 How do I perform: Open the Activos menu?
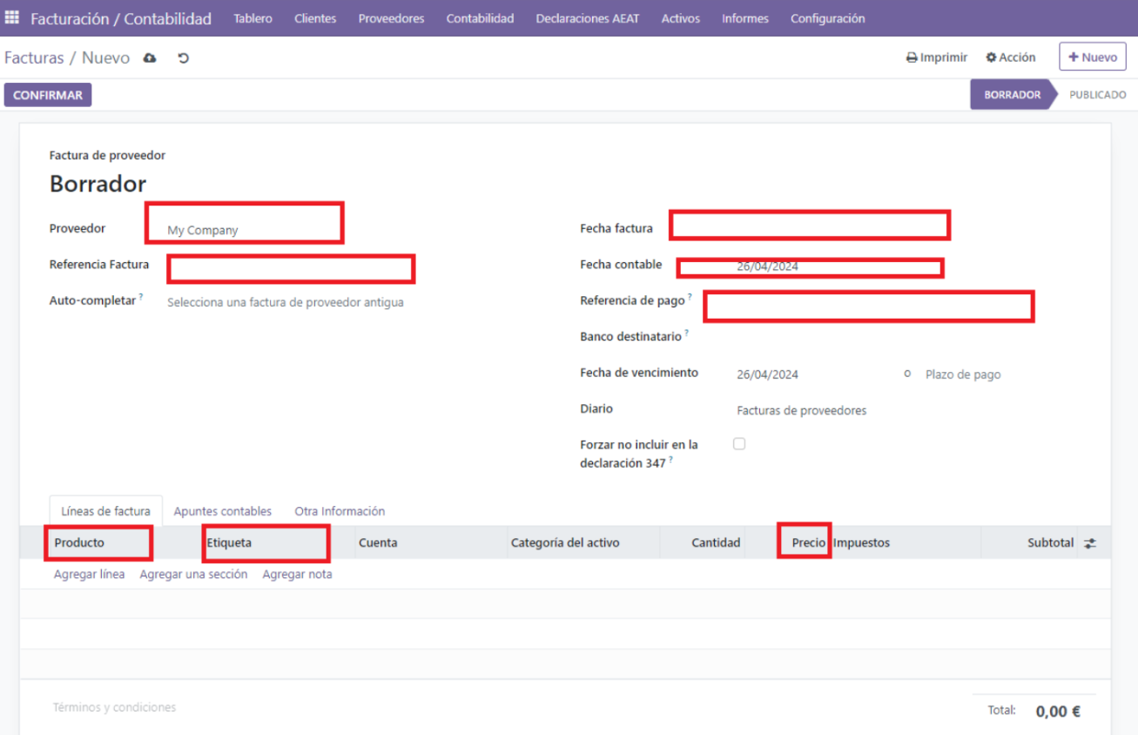680,18
